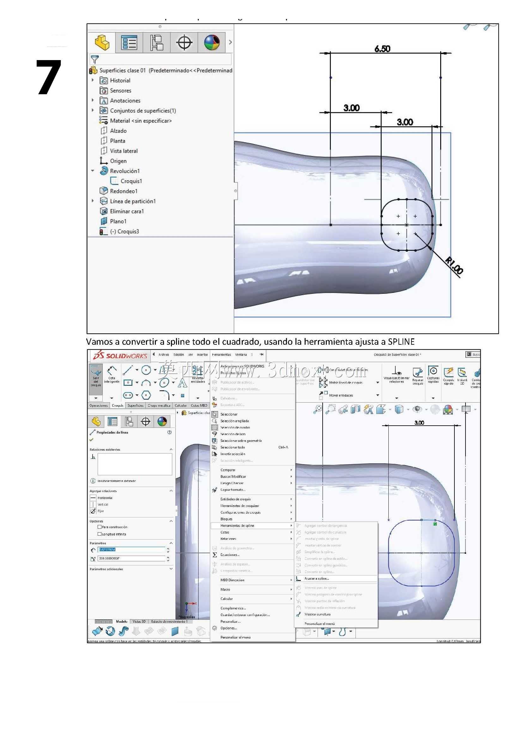This screenshot has width=523, height=740.
Task: Open the Insertar menu
Action: coord(202,355)
